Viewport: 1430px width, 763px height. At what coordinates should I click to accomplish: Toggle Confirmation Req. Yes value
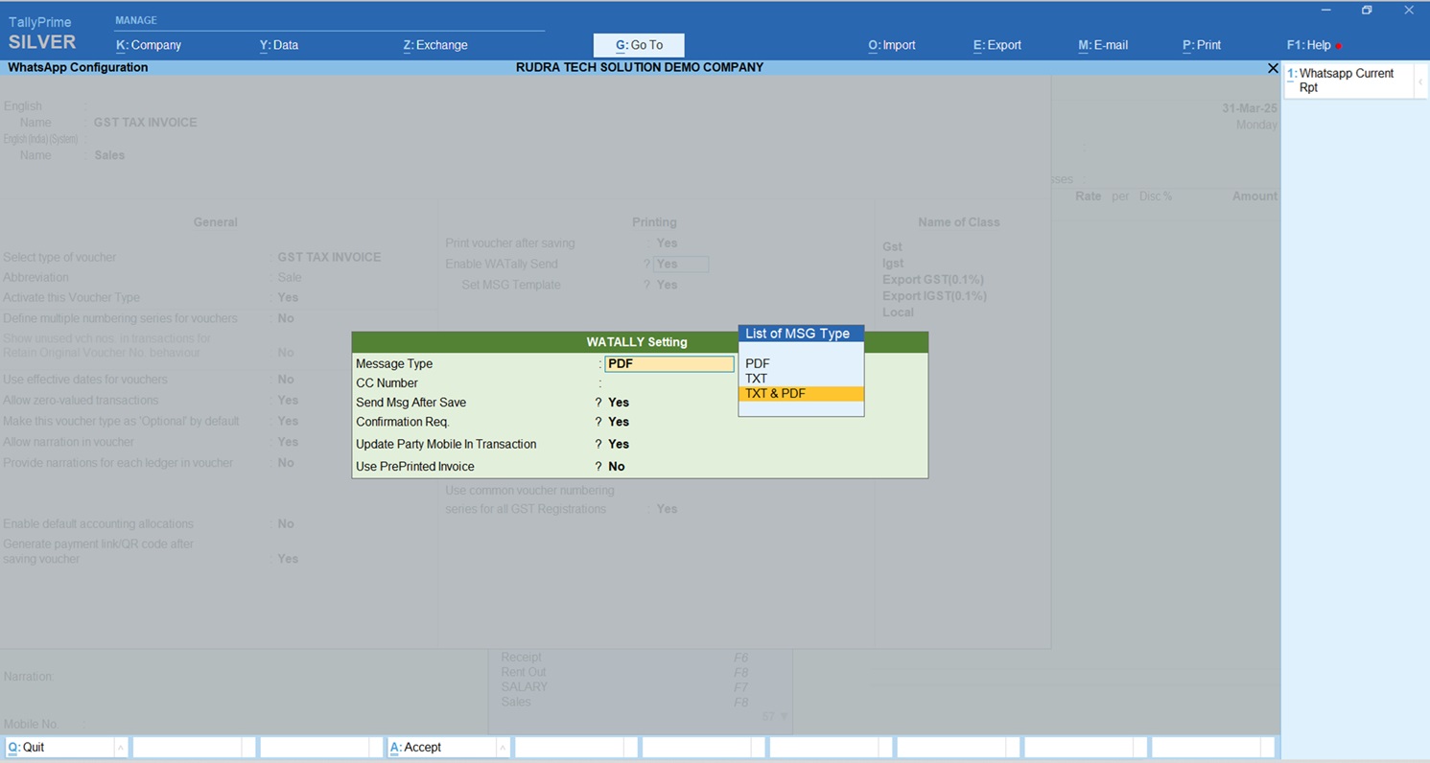(619, 422)
